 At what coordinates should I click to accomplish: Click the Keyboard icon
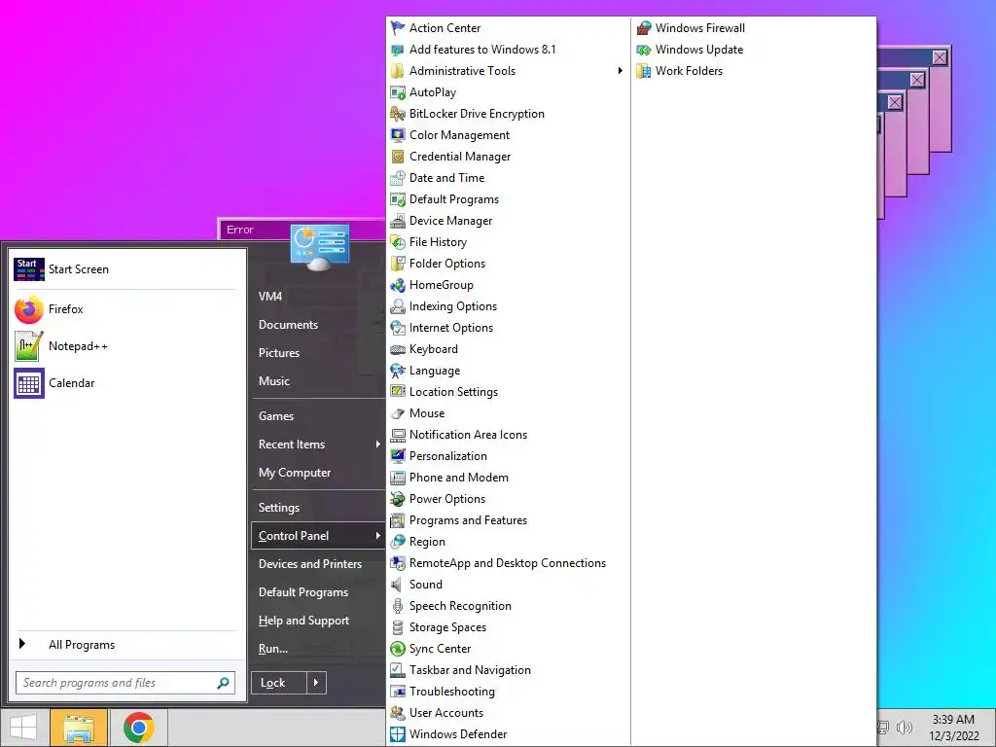click(x=398, y=349)
